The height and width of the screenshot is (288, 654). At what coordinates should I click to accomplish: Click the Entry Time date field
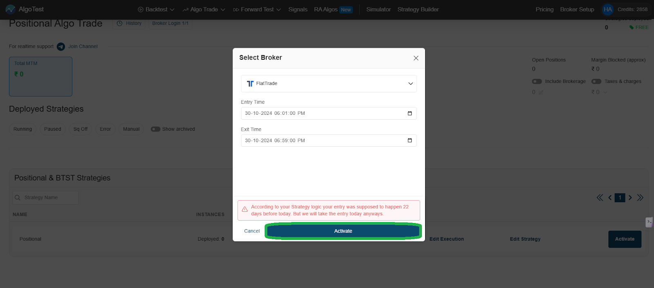tap(329, 113)
